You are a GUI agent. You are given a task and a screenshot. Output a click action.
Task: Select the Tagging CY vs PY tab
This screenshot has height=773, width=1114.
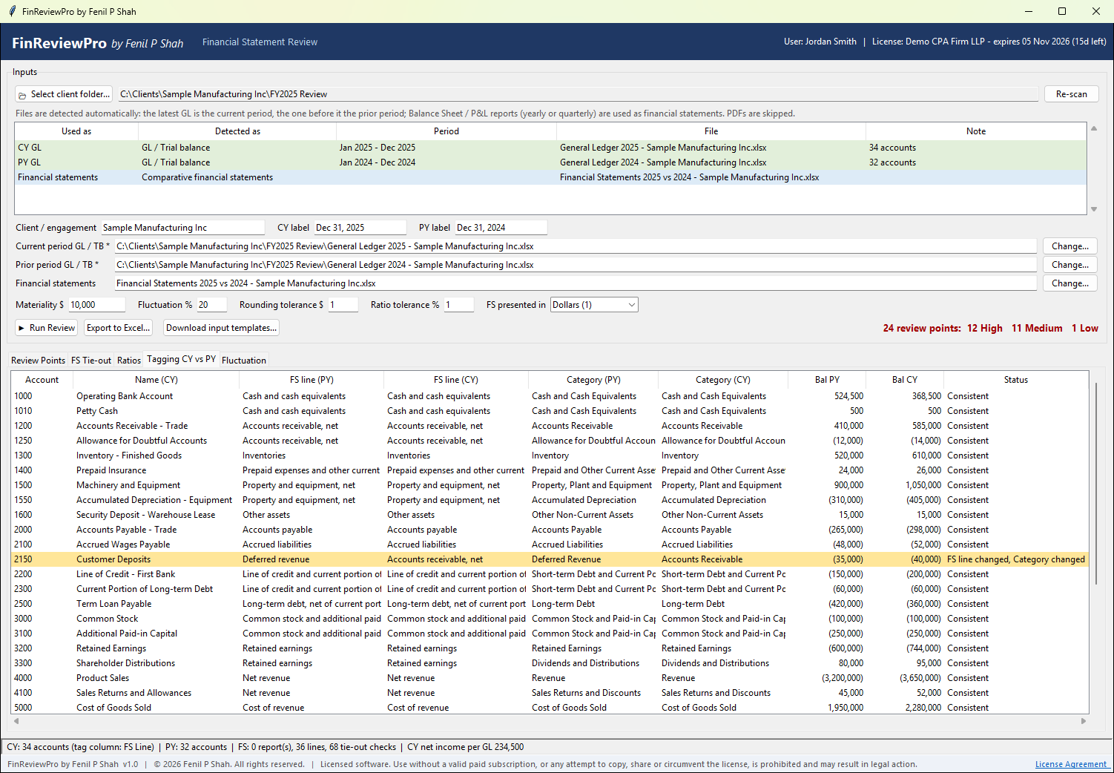click(x=182, y=359)
